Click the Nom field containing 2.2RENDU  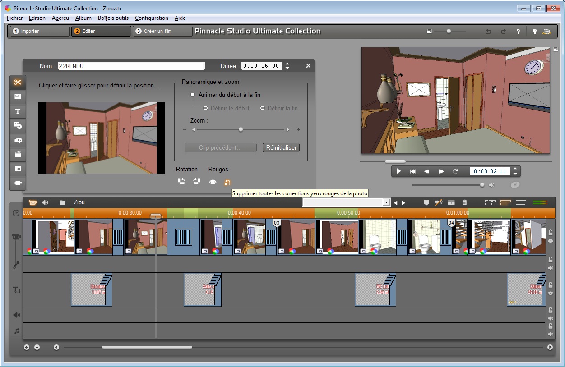[131, 66]
